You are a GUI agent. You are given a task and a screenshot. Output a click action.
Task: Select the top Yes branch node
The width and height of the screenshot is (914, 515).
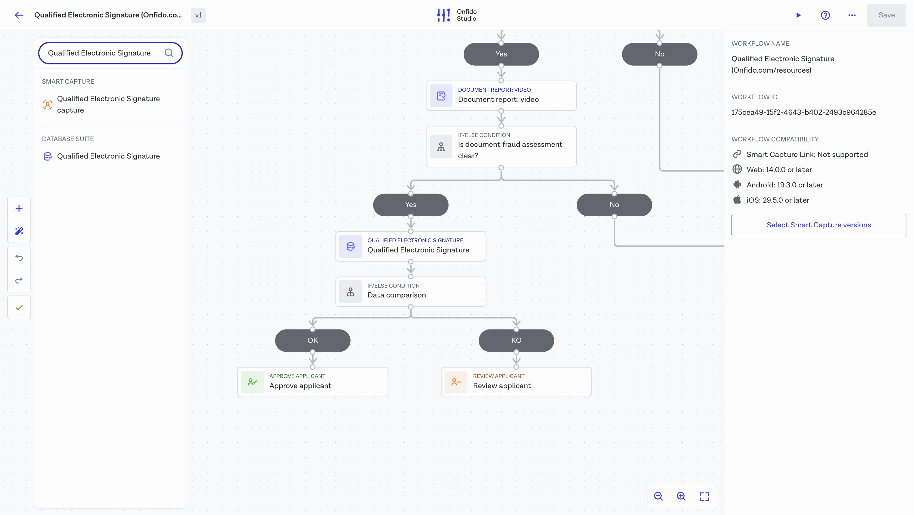501,54
